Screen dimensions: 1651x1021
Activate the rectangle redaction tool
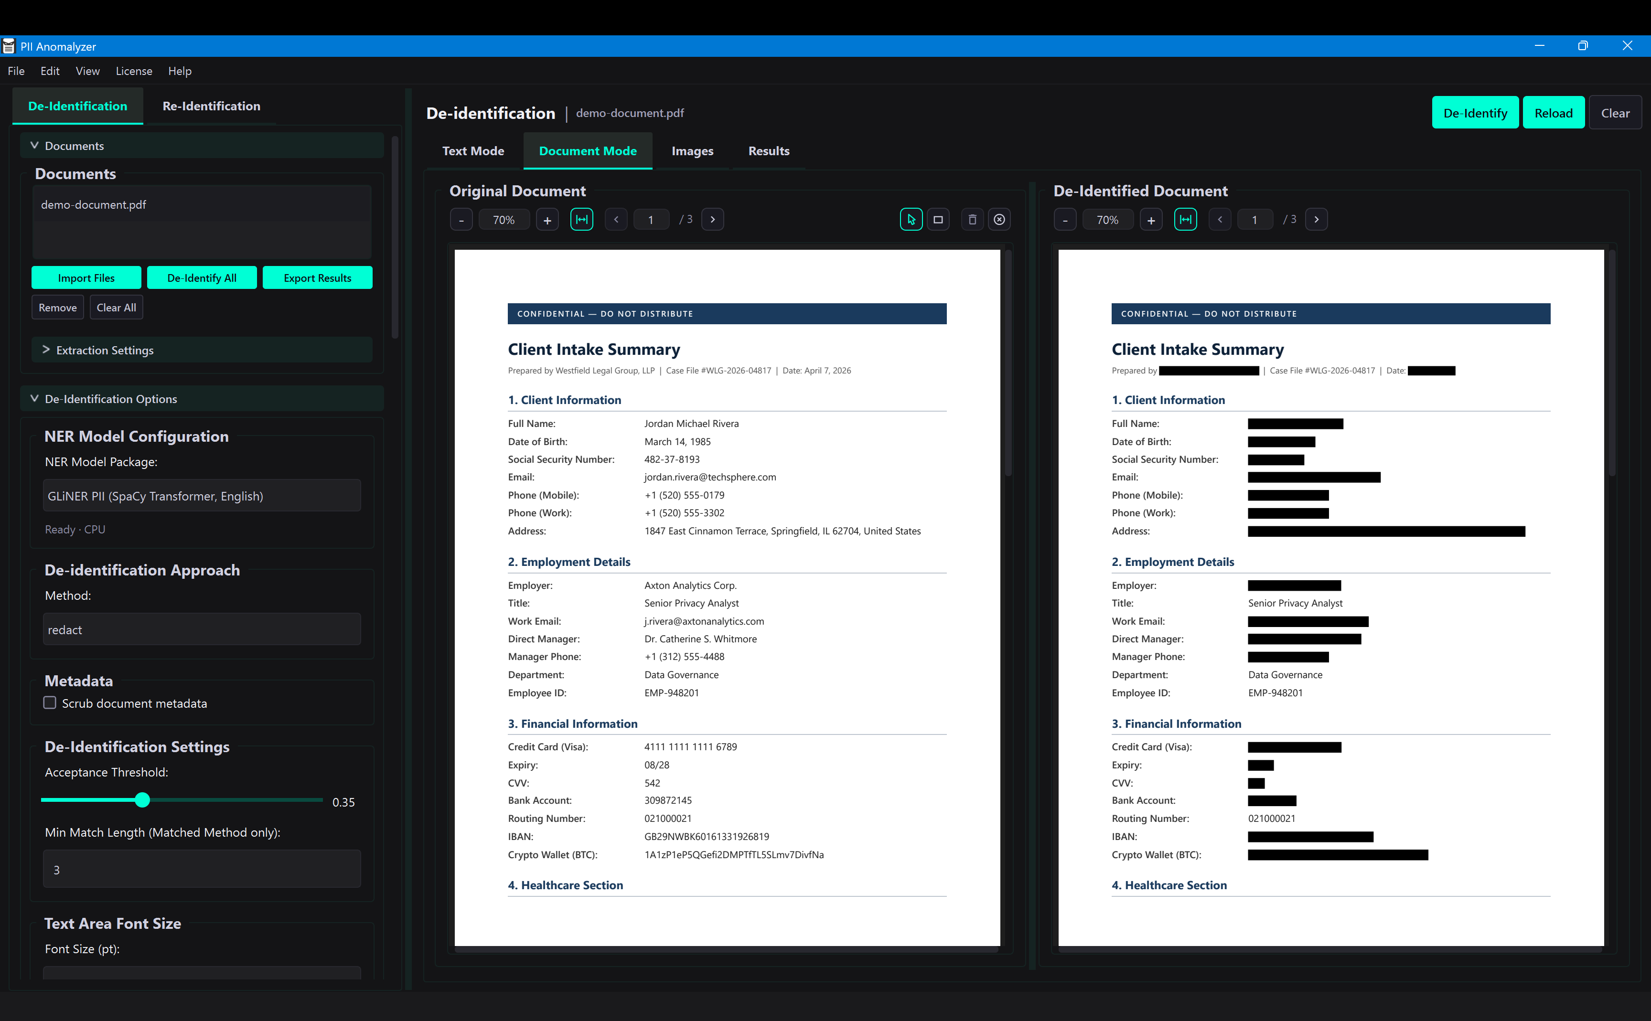(938, 219)
